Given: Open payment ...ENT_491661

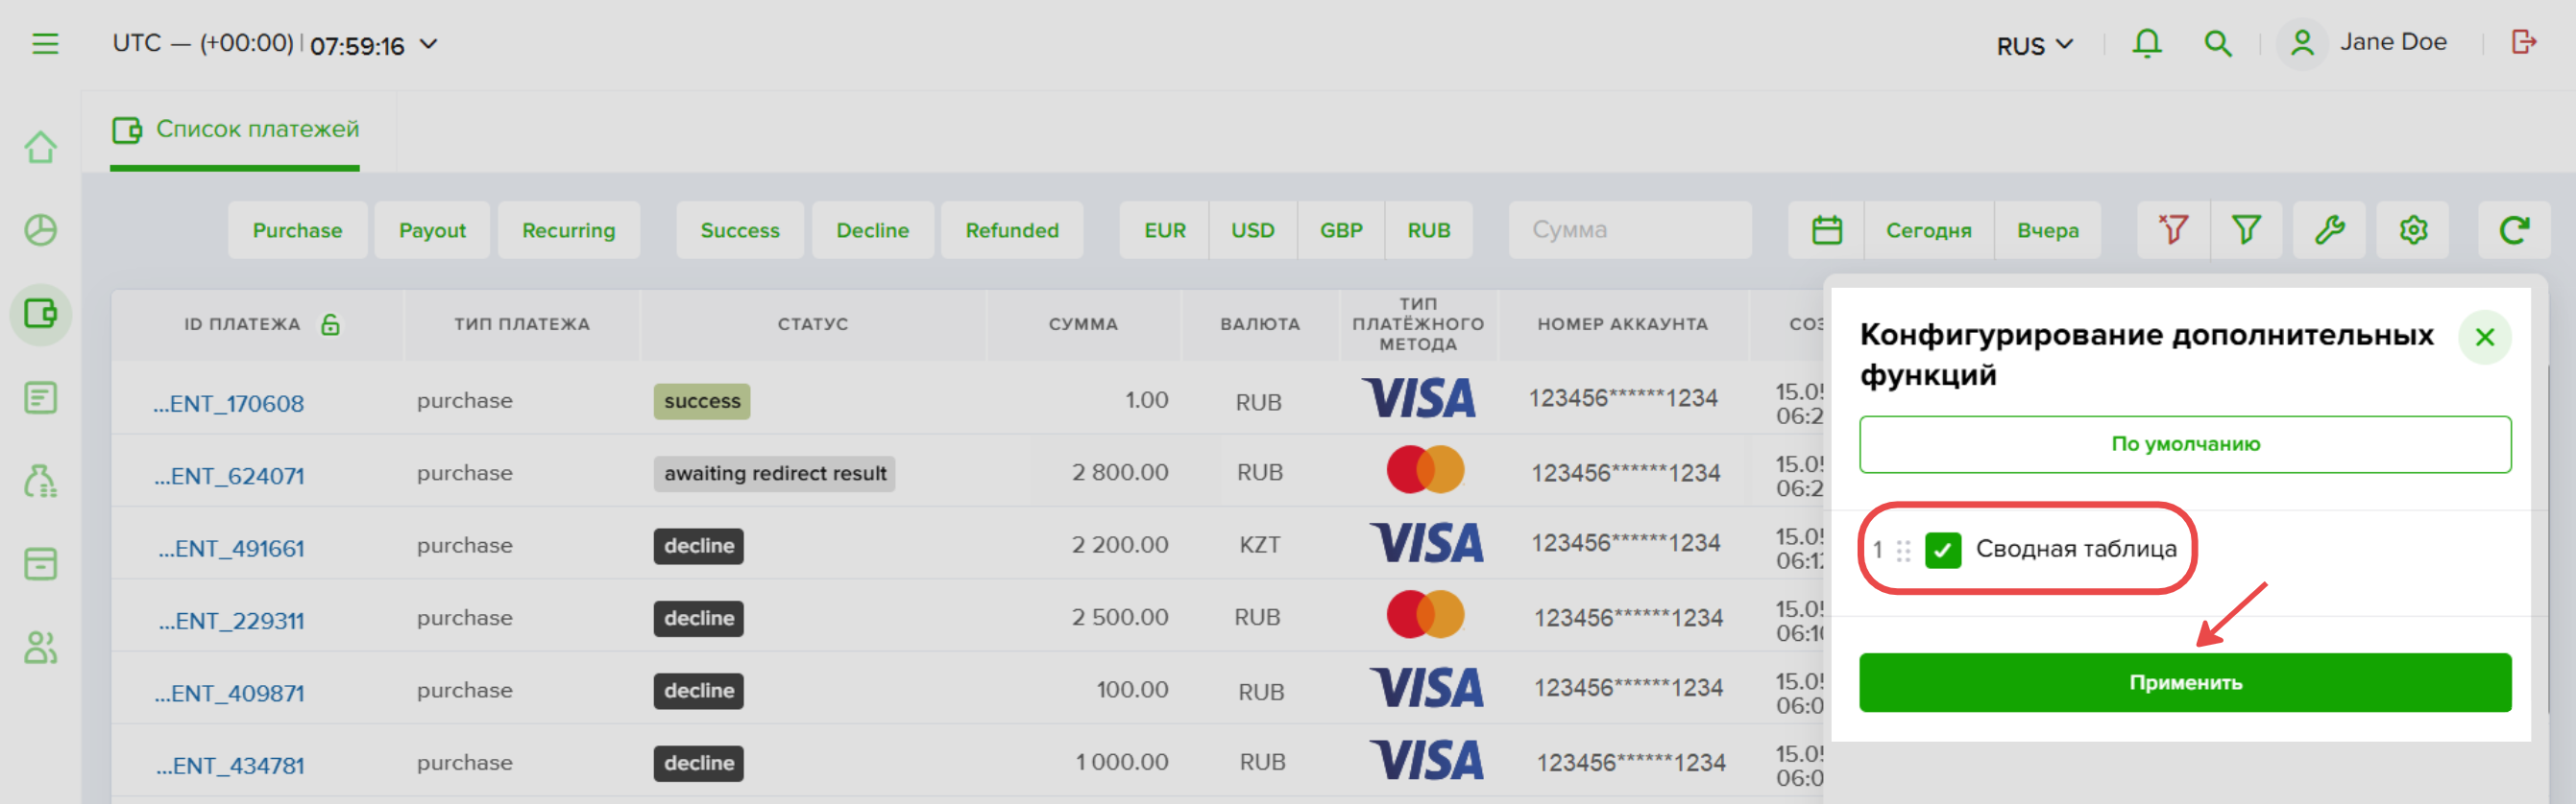Looking at the screenshot, I should pyautogui.click(x=231, y=550).
